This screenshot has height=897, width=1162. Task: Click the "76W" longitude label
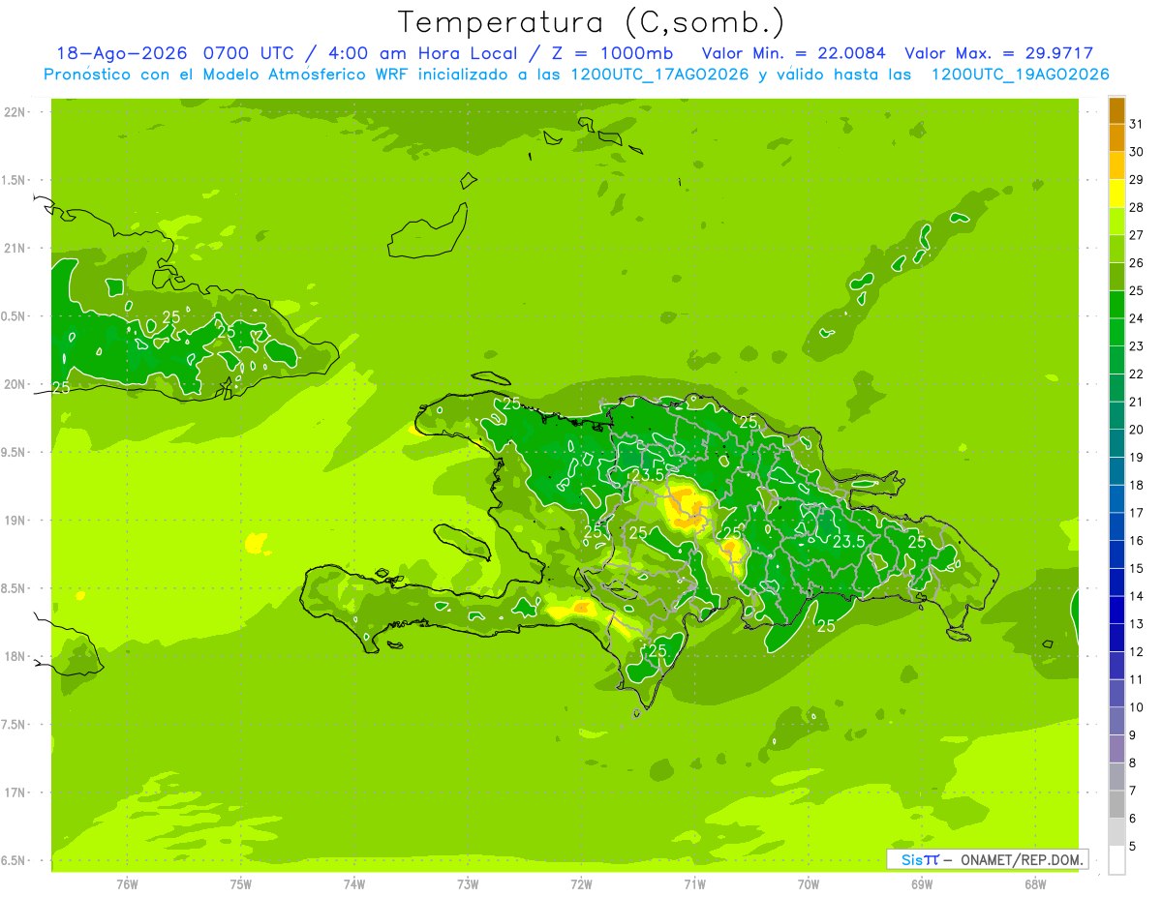(127, 883)
